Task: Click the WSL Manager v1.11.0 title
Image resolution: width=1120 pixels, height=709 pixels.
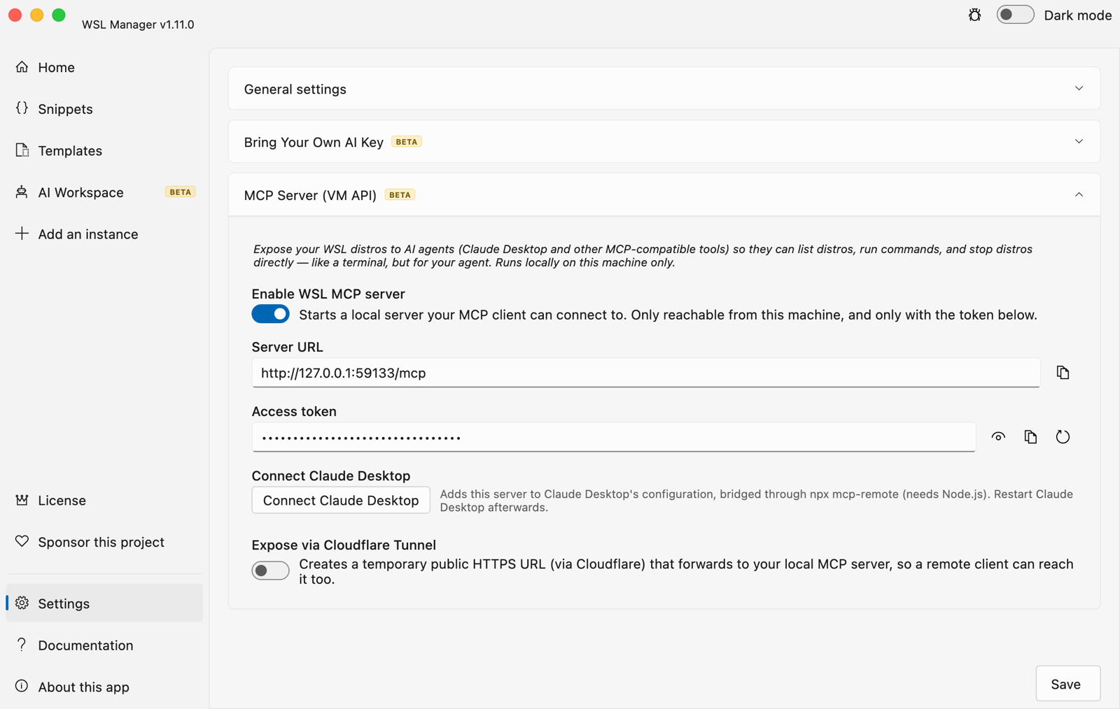Action: click(x=138, y=24)
